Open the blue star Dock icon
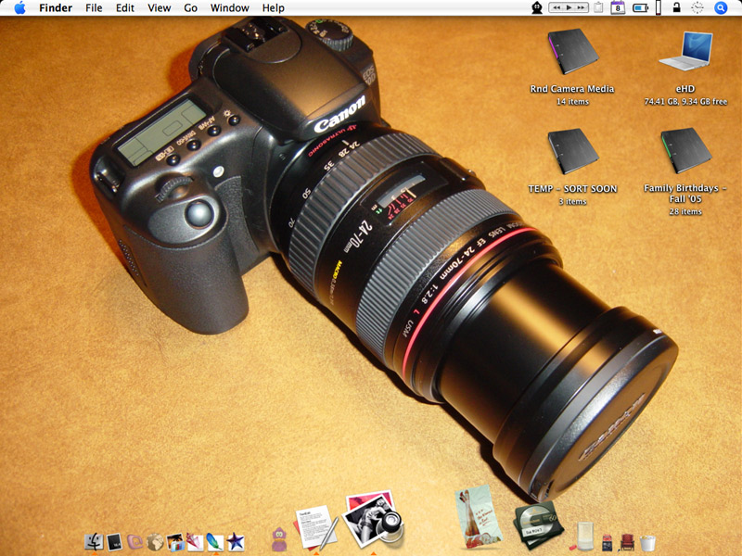This screenshot has width=742, height=556. tap(236, 542)
